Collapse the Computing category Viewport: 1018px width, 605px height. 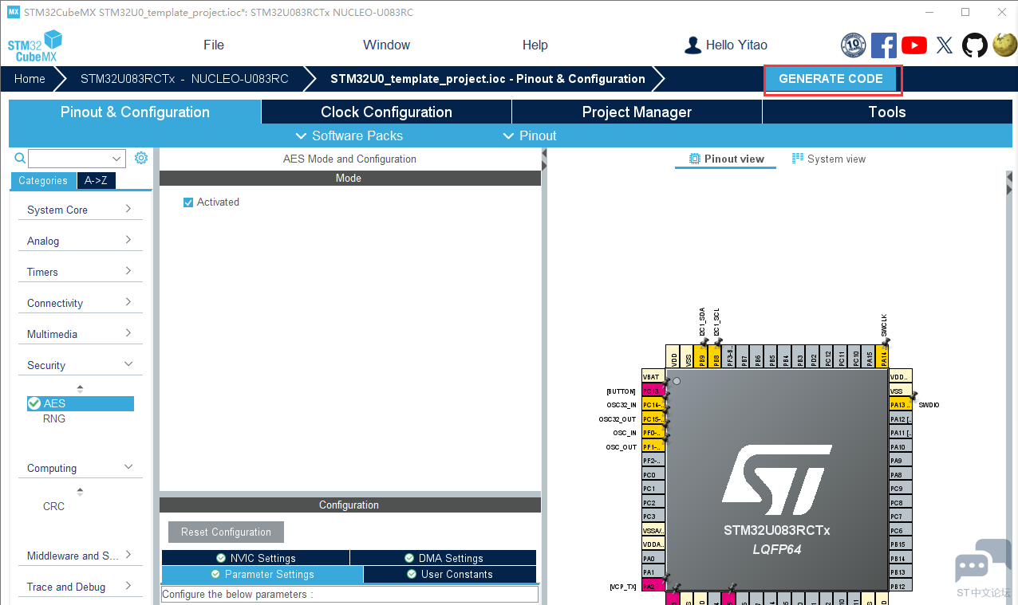tap(80, 468)
